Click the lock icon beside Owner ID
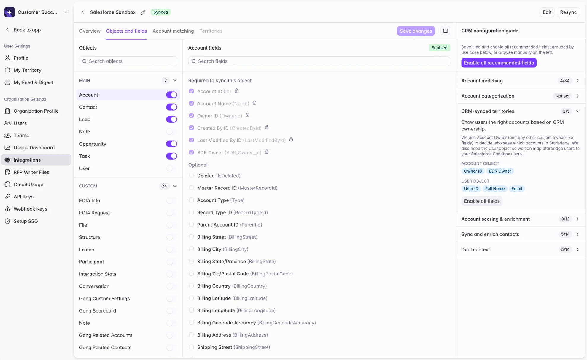Screen dimensions: 587x360 tap(247, 115)
